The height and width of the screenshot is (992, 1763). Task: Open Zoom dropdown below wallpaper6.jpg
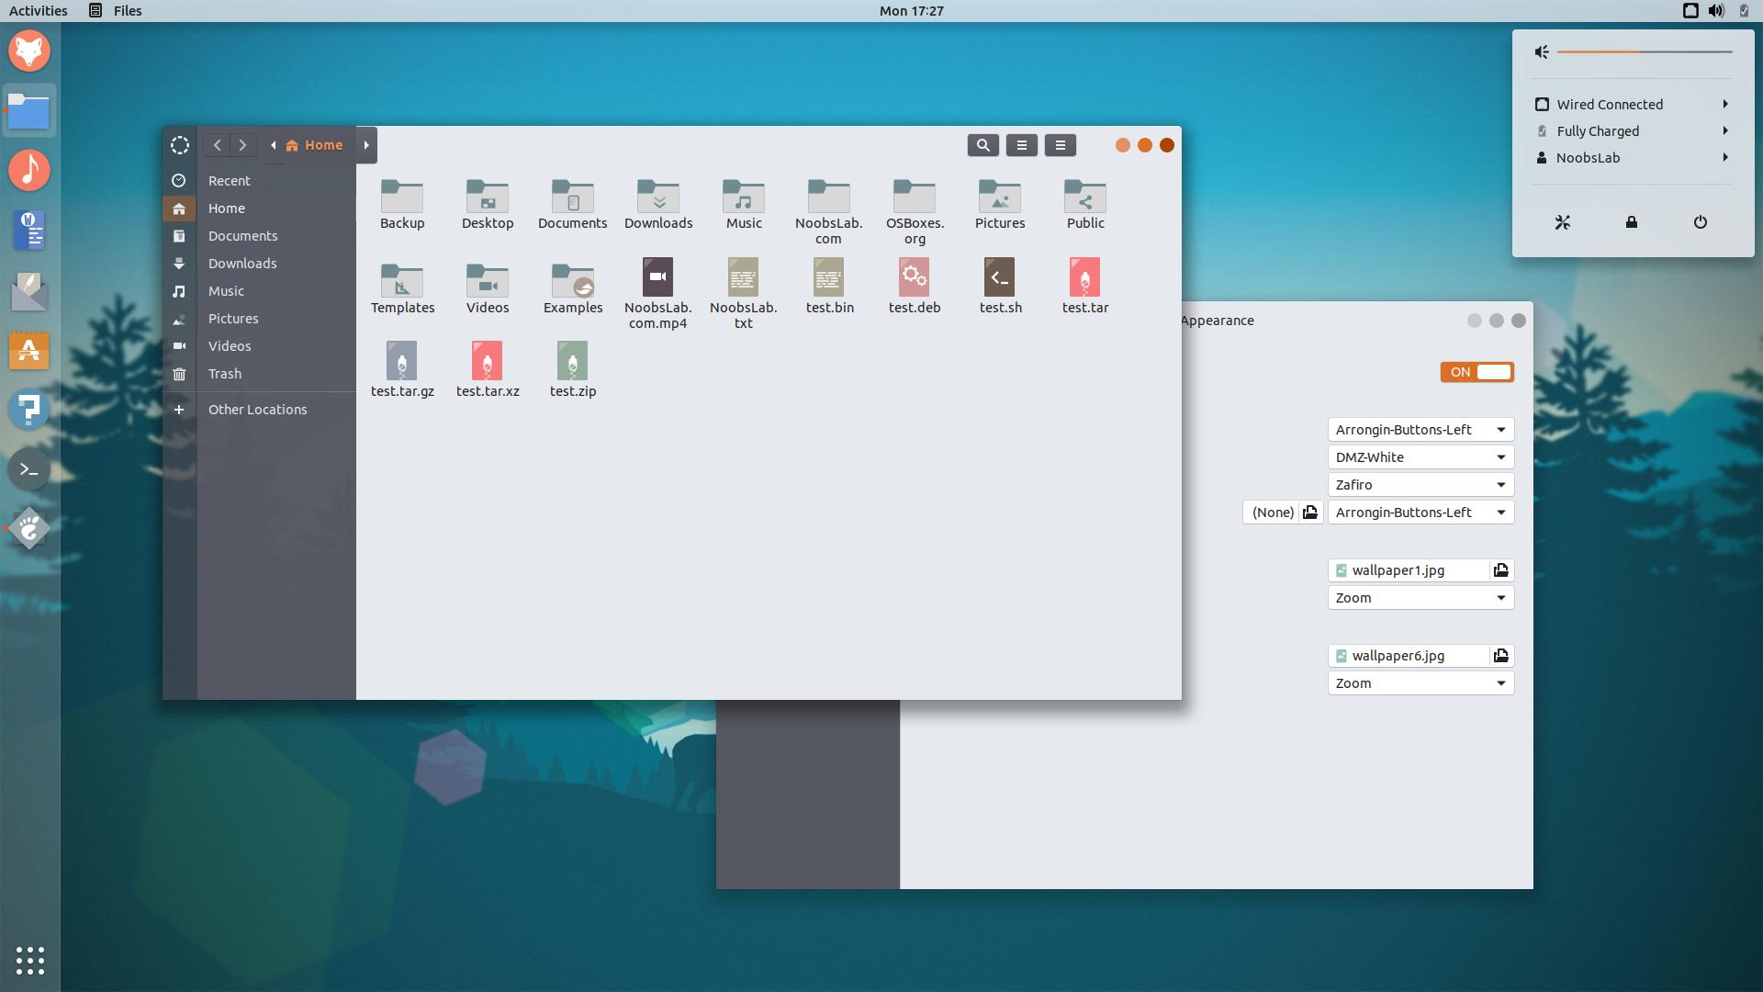pyautogui.click(x=1421, y=683)
